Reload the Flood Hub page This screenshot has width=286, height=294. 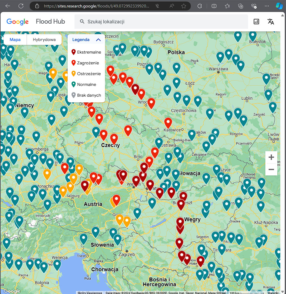point(21,6)
